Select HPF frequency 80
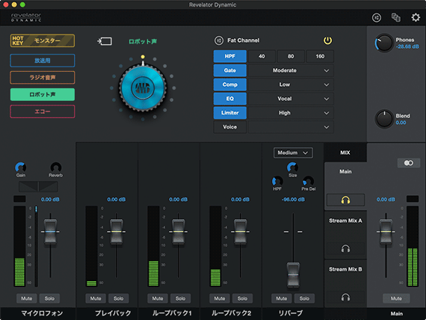 [x=291, y=56]
